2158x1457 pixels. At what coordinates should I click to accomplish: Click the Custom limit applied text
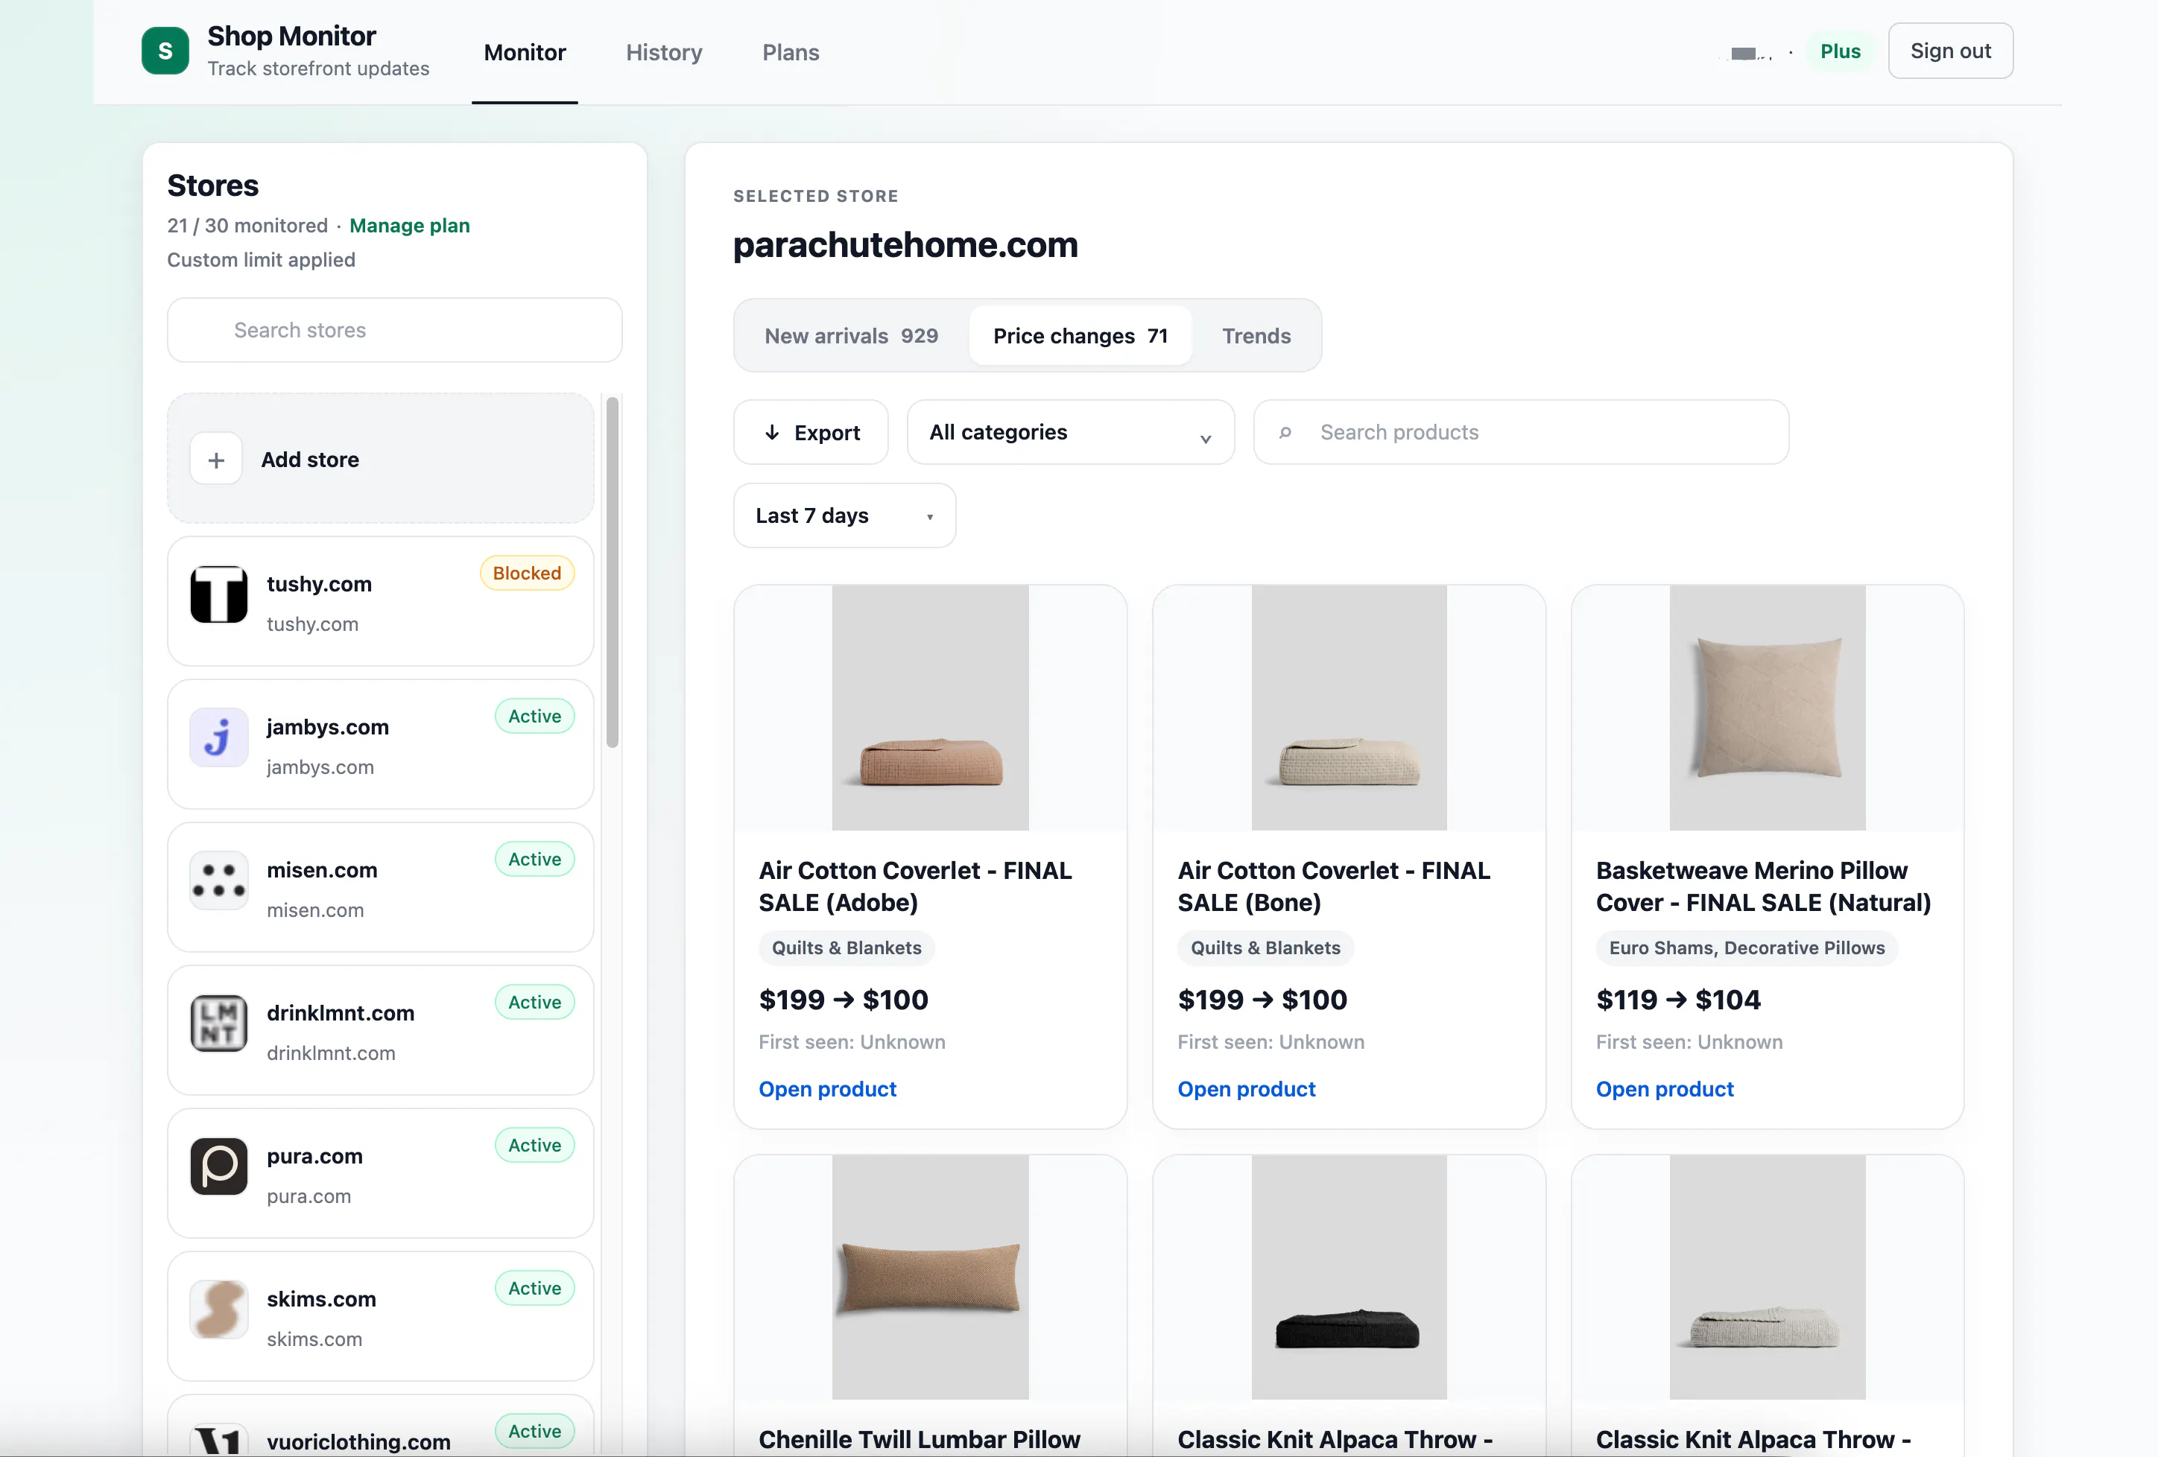[261, 260]
